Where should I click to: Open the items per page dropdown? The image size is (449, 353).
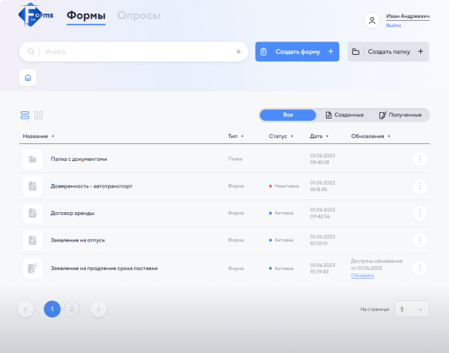[411, 309]
